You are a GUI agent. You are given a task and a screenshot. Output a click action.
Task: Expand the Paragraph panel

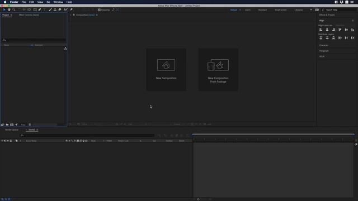tap(324, 51)
